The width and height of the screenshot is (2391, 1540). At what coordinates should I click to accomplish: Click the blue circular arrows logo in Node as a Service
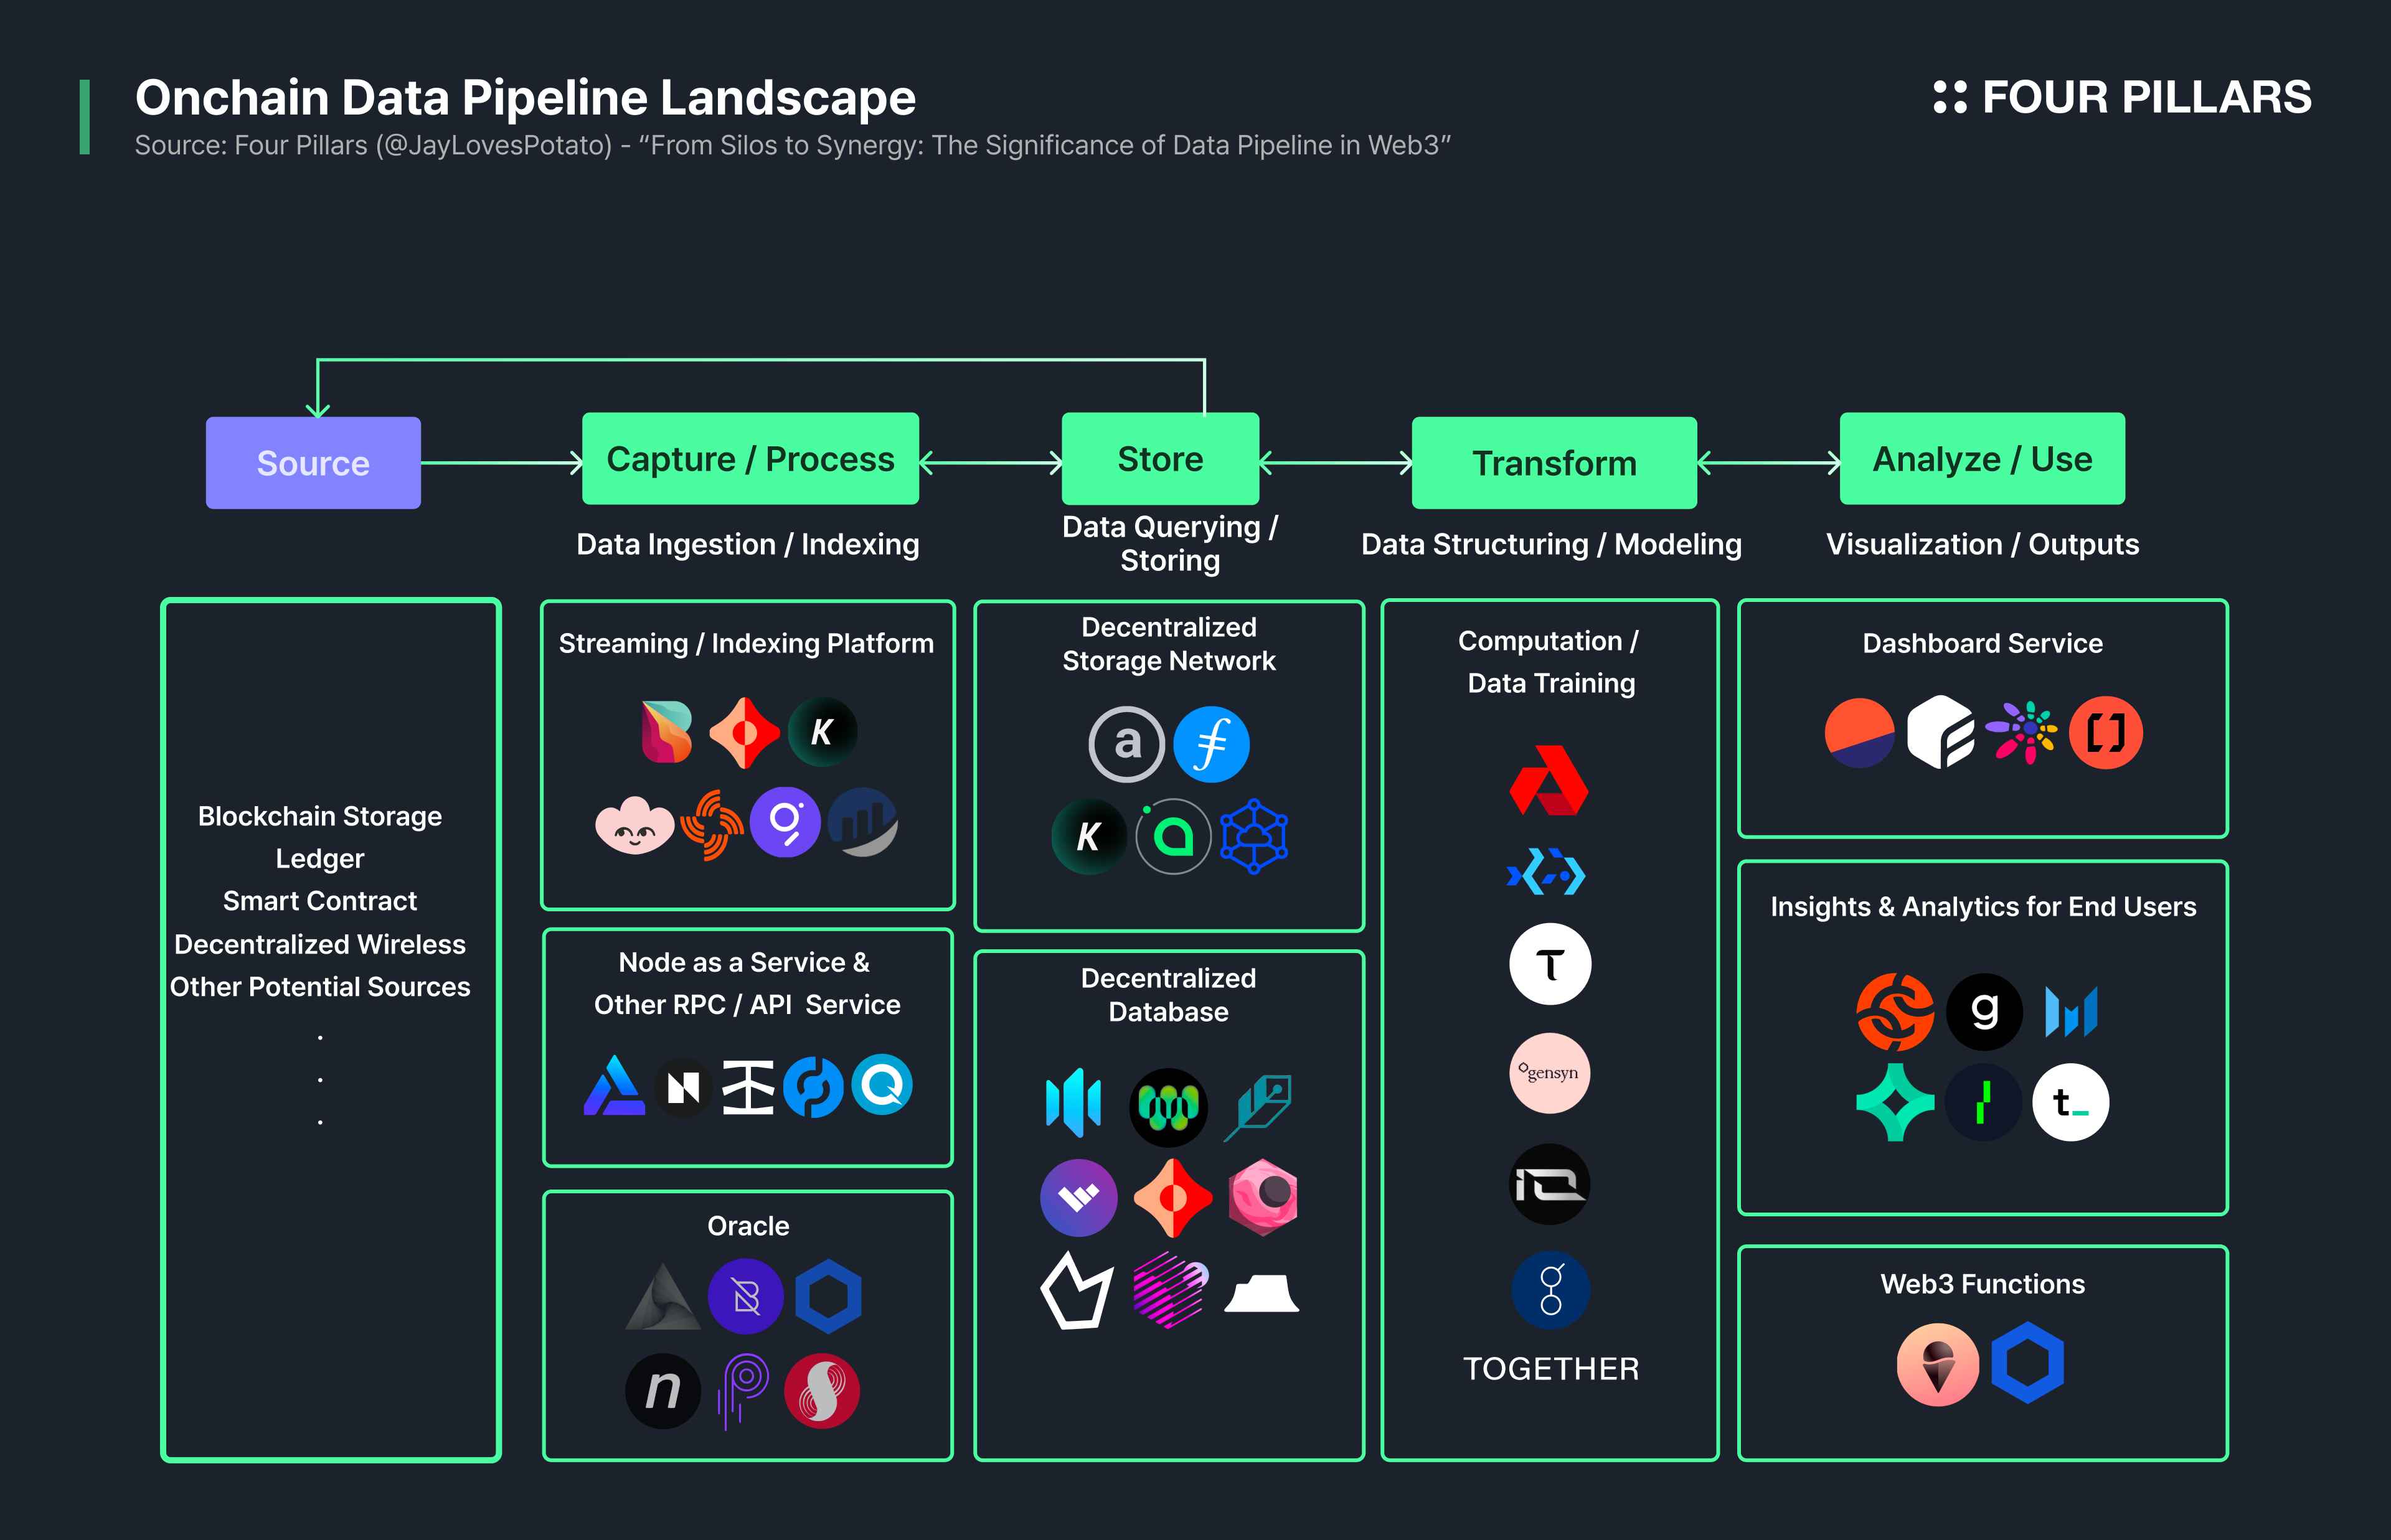(813, 1086)
